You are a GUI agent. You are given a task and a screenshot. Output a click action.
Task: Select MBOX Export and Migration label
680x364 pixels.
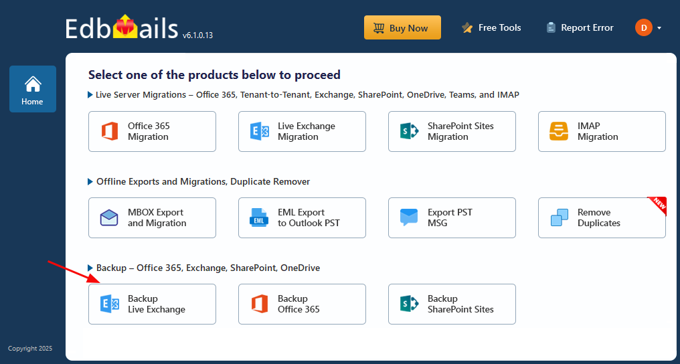pos(157,217)
